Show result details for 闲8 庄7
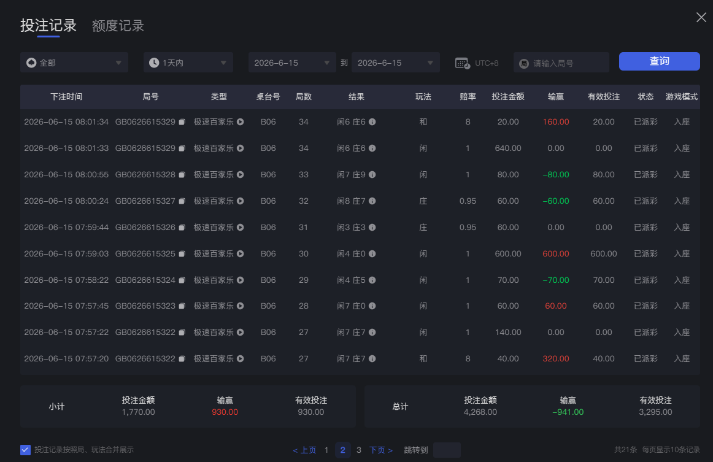This screenshot has width=713, height=462. [372, 201]
